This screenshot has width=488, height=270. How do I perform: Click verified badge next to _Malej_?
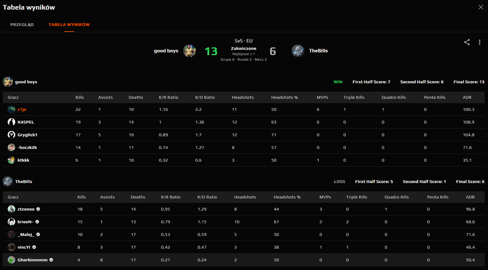coord(38,234)
